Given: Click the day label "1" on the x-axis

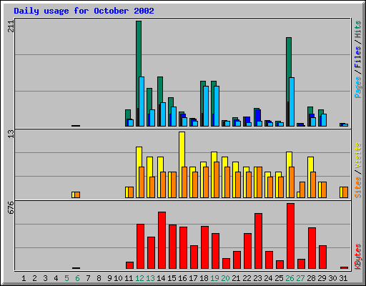Looking at the screenshot, I should 24,278.
